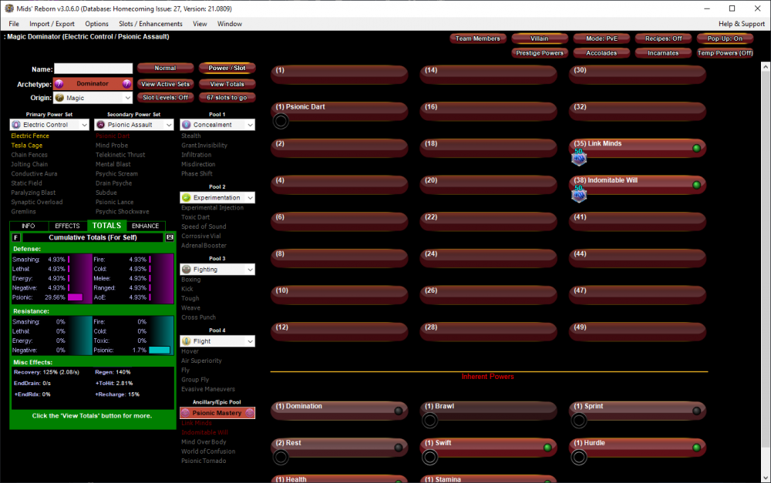The image size is (771, 483).
Task: Click the empty slot circle under Hurdle
Action: point(578,458)
